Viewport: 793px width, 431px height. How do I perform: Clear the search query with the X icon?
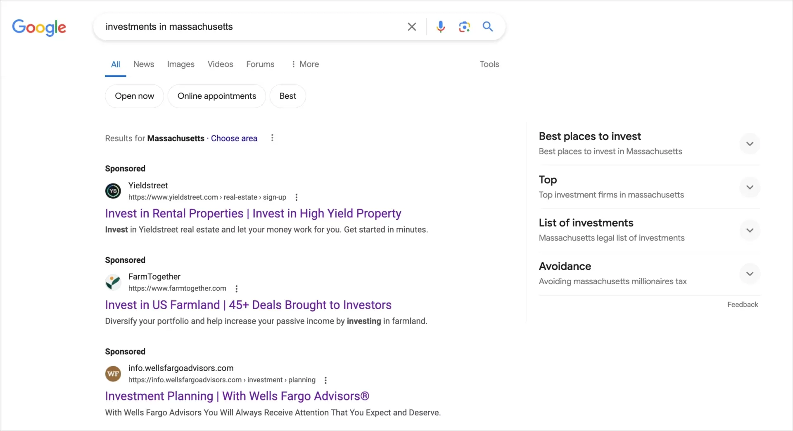coord(412,26)
